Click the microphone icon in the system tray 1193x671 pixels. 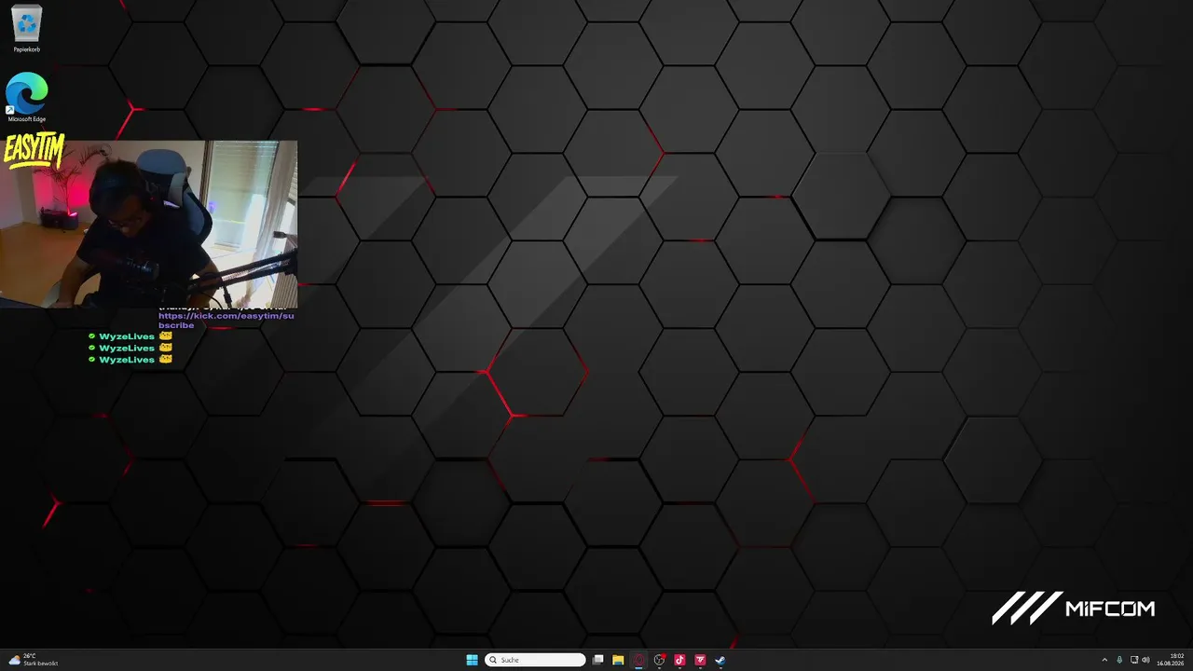tap(1119, 660)
